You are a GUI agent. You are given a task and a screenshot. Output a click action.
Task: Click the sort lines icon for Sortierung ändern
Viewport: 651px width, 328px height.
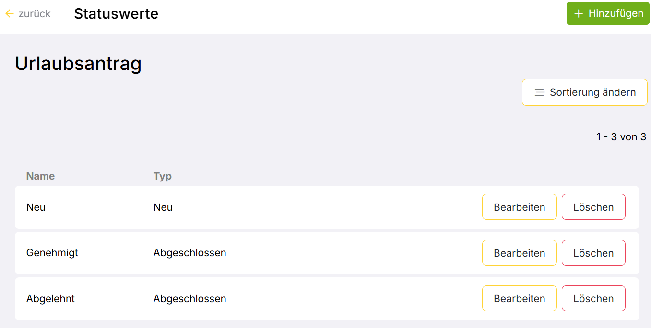pos(540,92)
